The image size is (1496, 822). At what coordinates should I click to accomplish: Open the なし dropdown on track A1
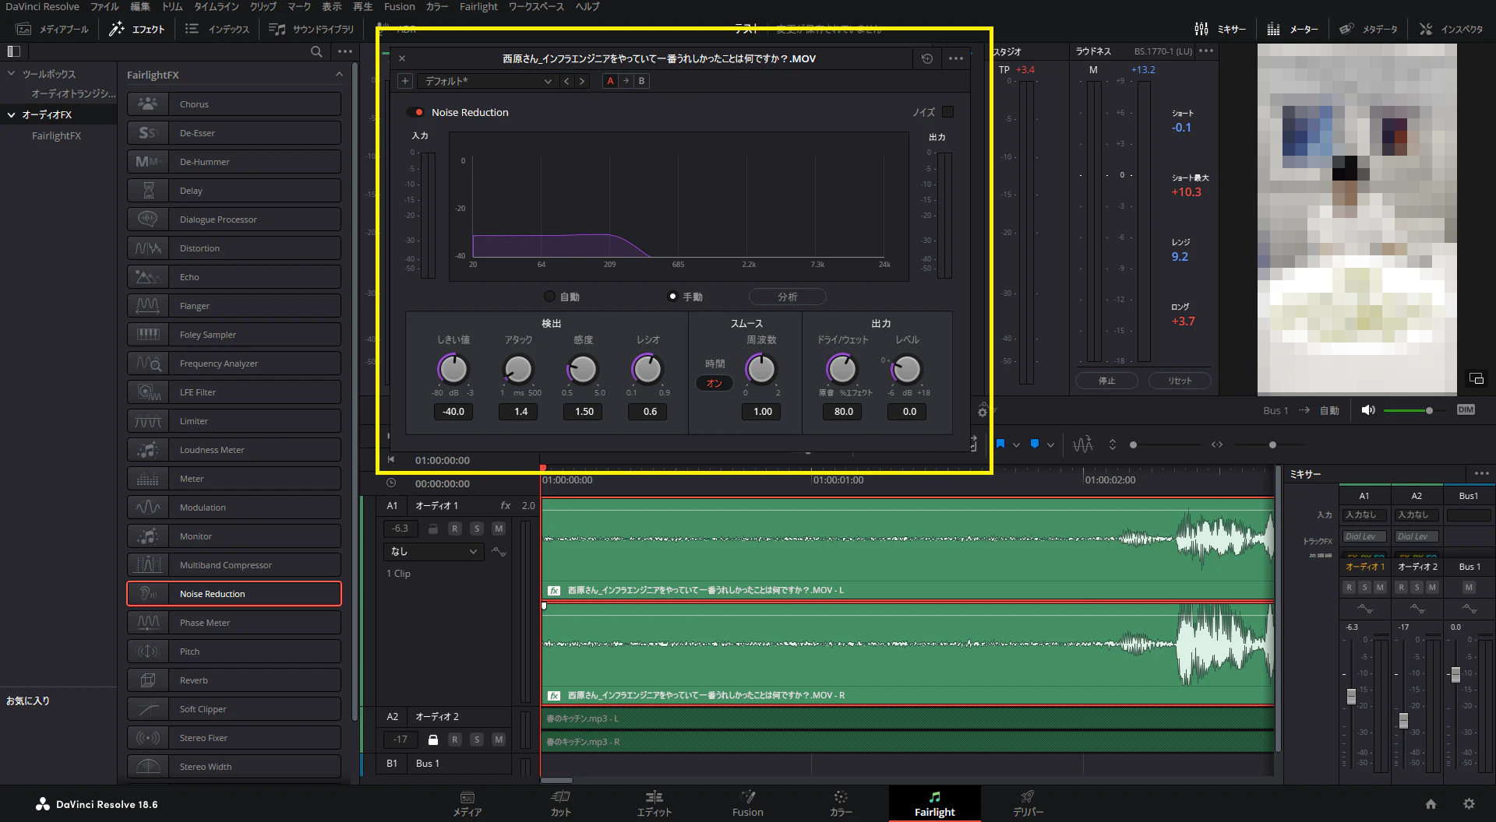(x=433, y=551)
